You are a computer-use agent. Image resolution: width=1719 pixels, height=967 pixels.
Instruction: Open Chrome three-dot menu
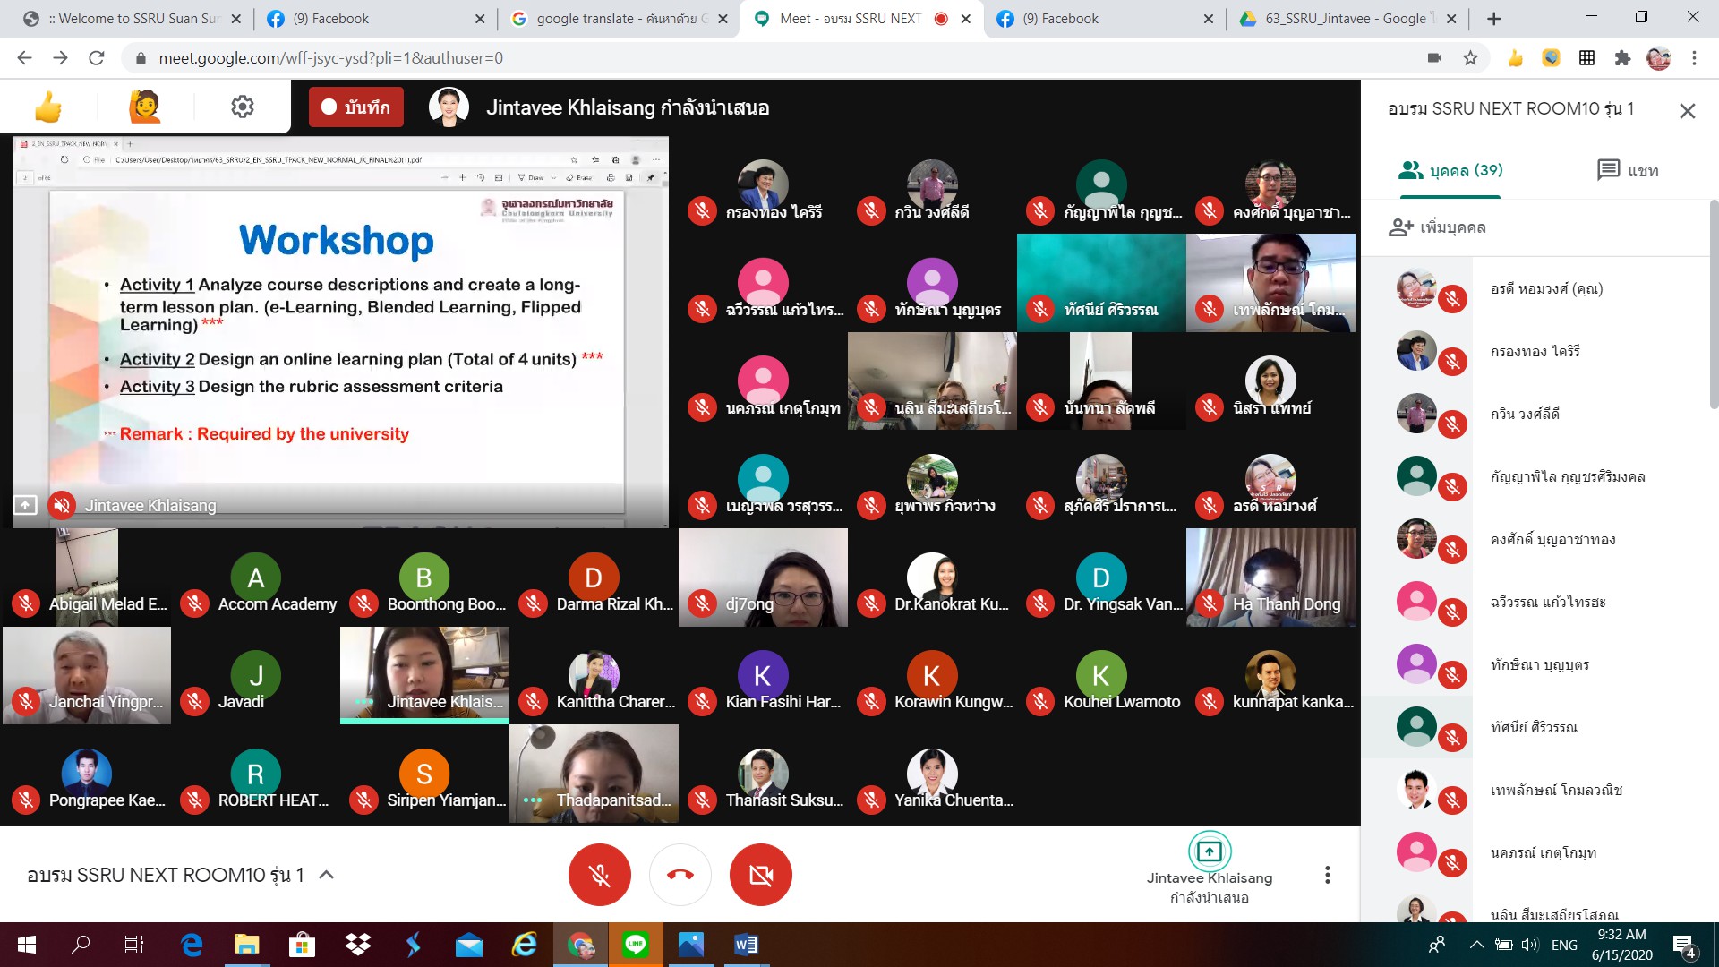point(1694,58)
